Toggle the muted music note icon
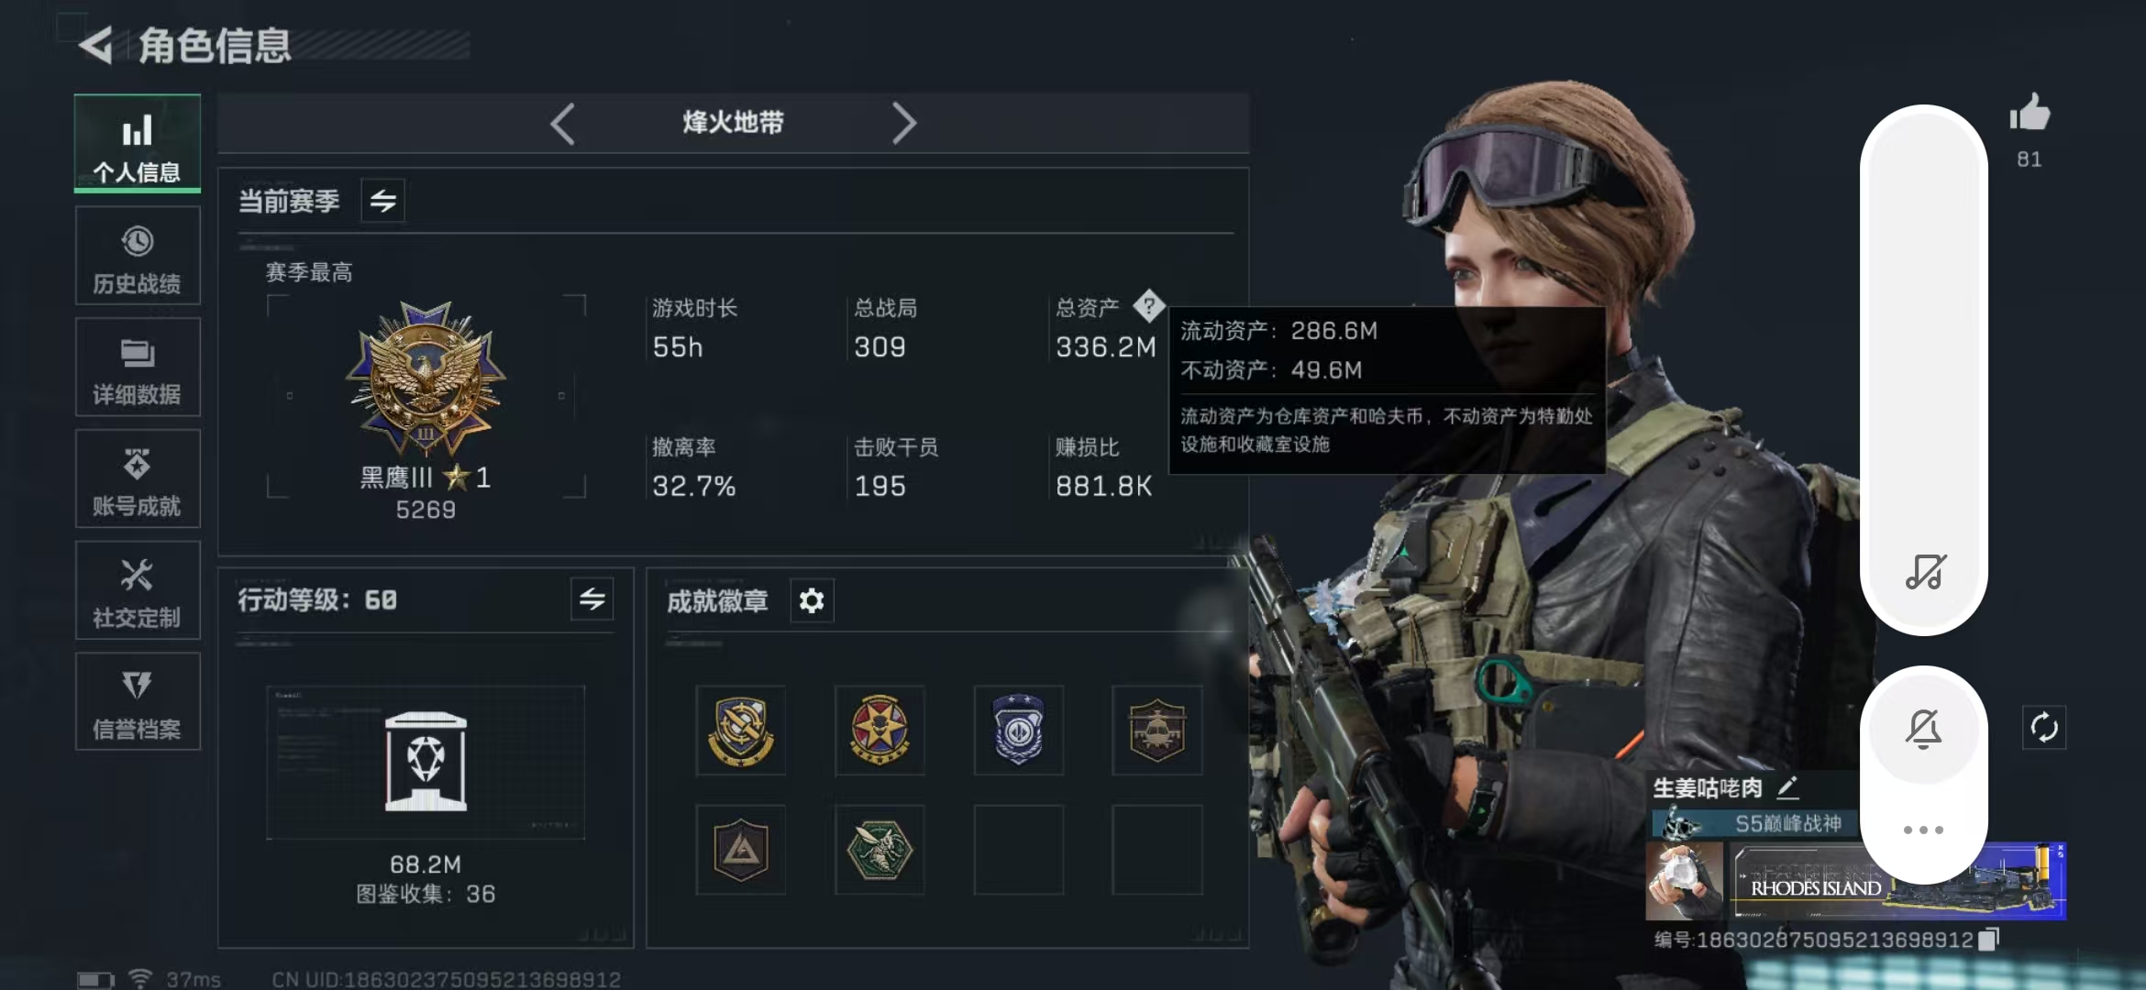The width and height of the screenshot is (2146, 990). click(x=1925, y=572)
